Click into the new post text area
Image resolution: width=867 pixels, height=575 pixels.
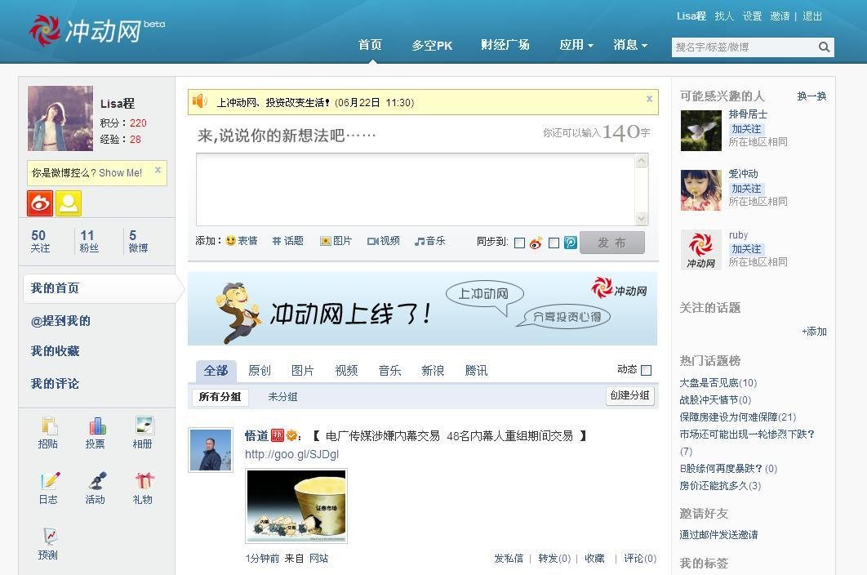[416, 189]
